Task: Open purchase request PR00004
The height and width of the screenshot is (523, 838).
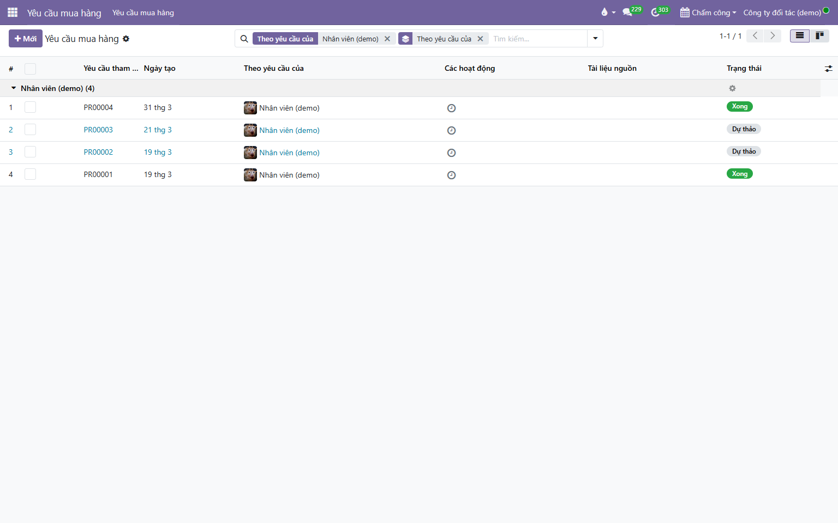Action: point(98,108)
